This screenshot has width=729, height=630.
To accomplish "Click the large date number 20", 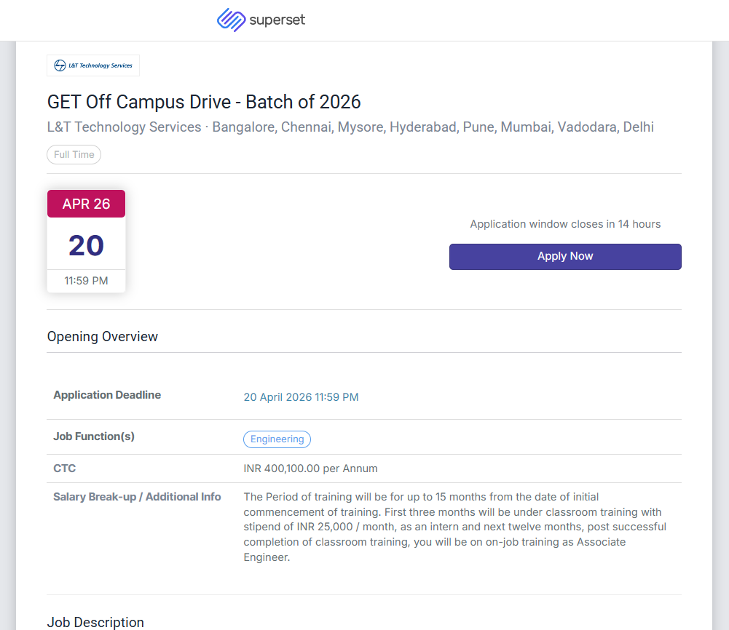I will tap(86, 245).
